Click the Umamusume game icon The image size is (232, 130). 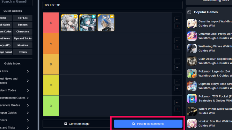point(192,36)
